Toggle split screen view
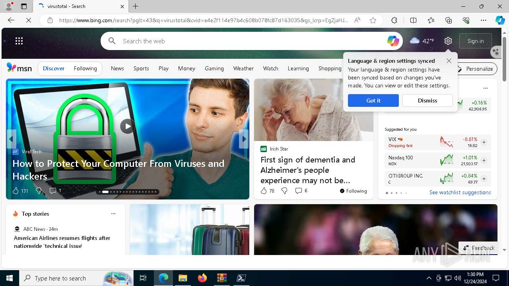Image resolution: width=509 pixels, height=286 pixels. tap(413, 20)
